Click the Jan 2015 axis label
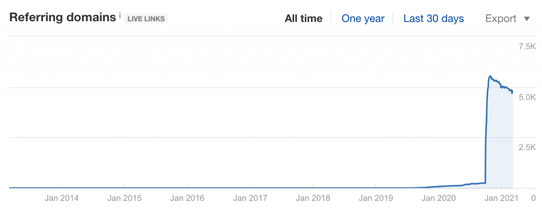The height and width of the screenshot is (213, 542). point(124,198)
